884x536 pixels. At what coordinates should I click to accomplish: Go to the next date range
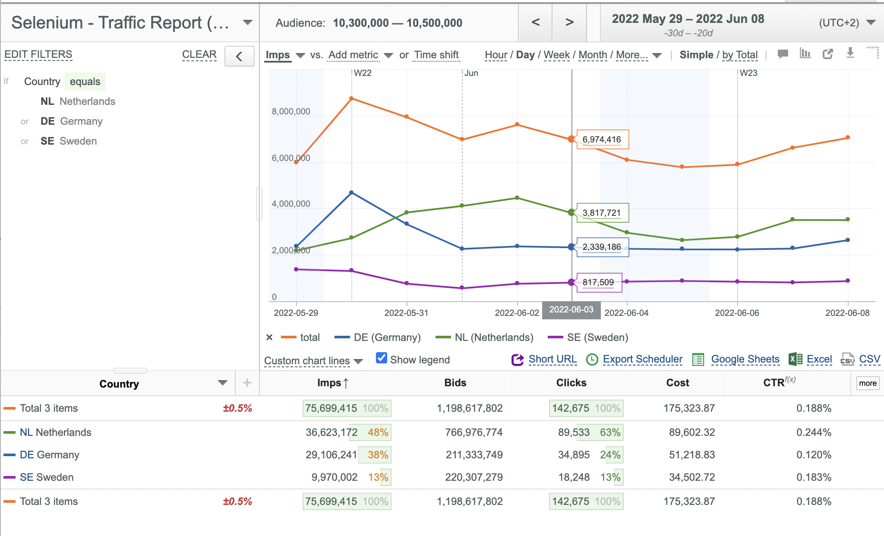(569, 22)
